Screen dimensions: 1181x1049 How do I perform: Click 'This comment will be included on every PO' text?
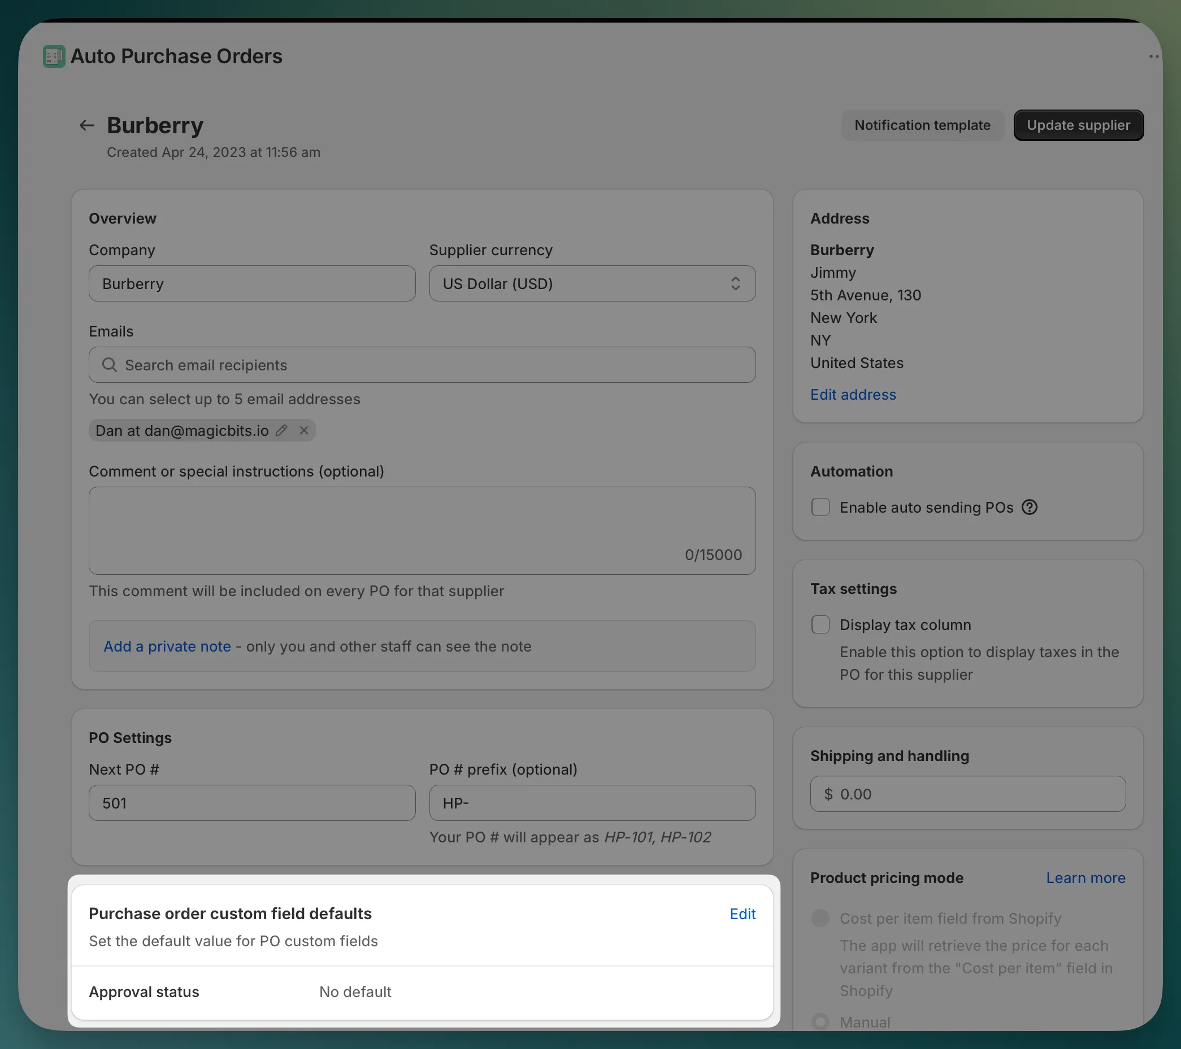click(297, 591)
